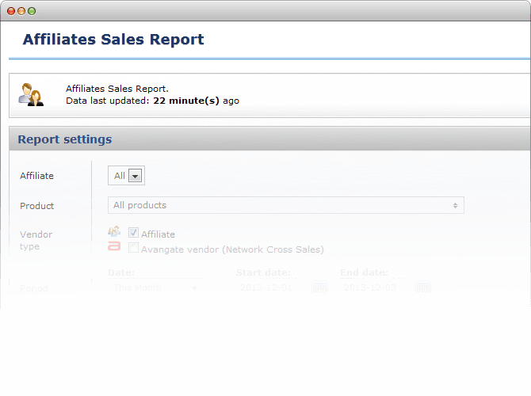Image resolution: width=531 pixels, height=396 pixels.
Task: Click the '22 minute(s)' last updated text
Action: click(x=186, y=101)
